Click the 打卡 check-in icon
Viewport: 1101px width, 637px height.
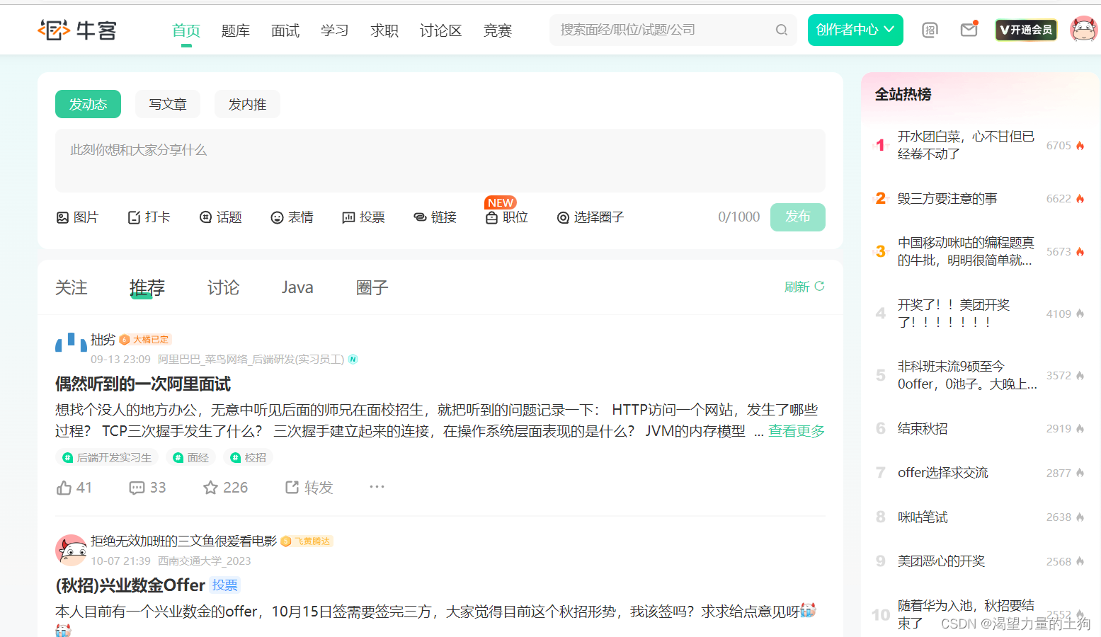tap(149, 217)
